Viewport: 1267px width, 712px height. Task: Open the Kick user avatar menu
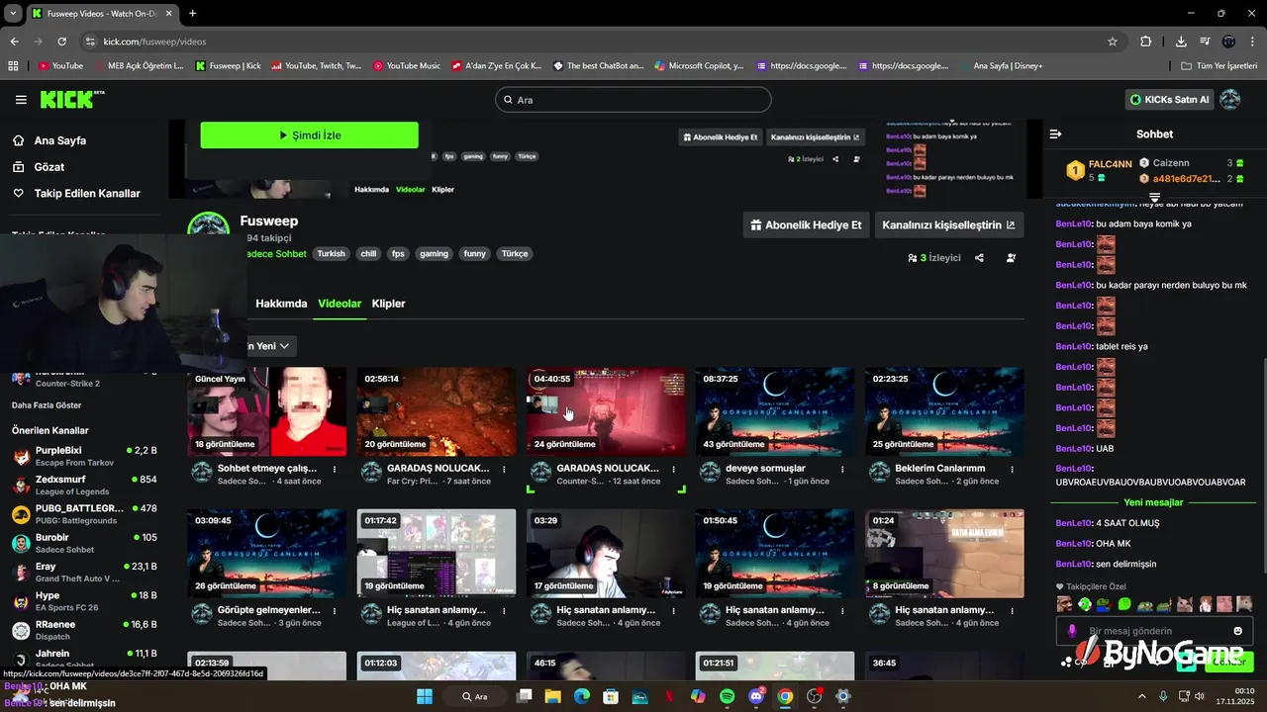click(1230, 99)
